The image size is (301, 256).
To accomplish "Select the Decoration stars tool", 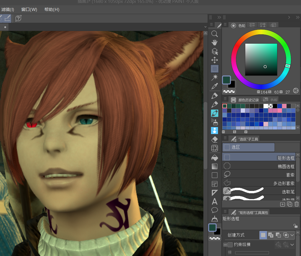I will click(214, 130).
